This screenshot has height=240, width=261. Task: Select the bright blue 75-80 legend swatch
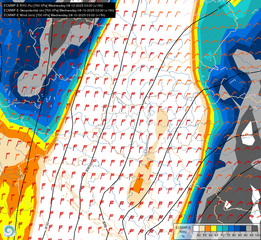pyautogui.click(x=231, y=228)
